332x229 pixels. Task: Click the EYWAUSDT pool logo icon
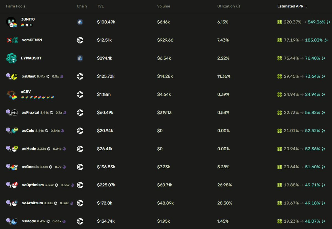12,58
